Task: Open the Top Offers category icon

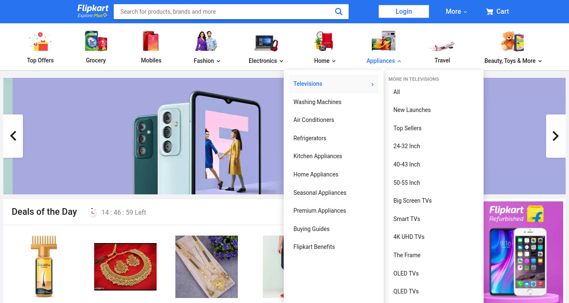Action: pyautogui.click(x=40, y=41)
